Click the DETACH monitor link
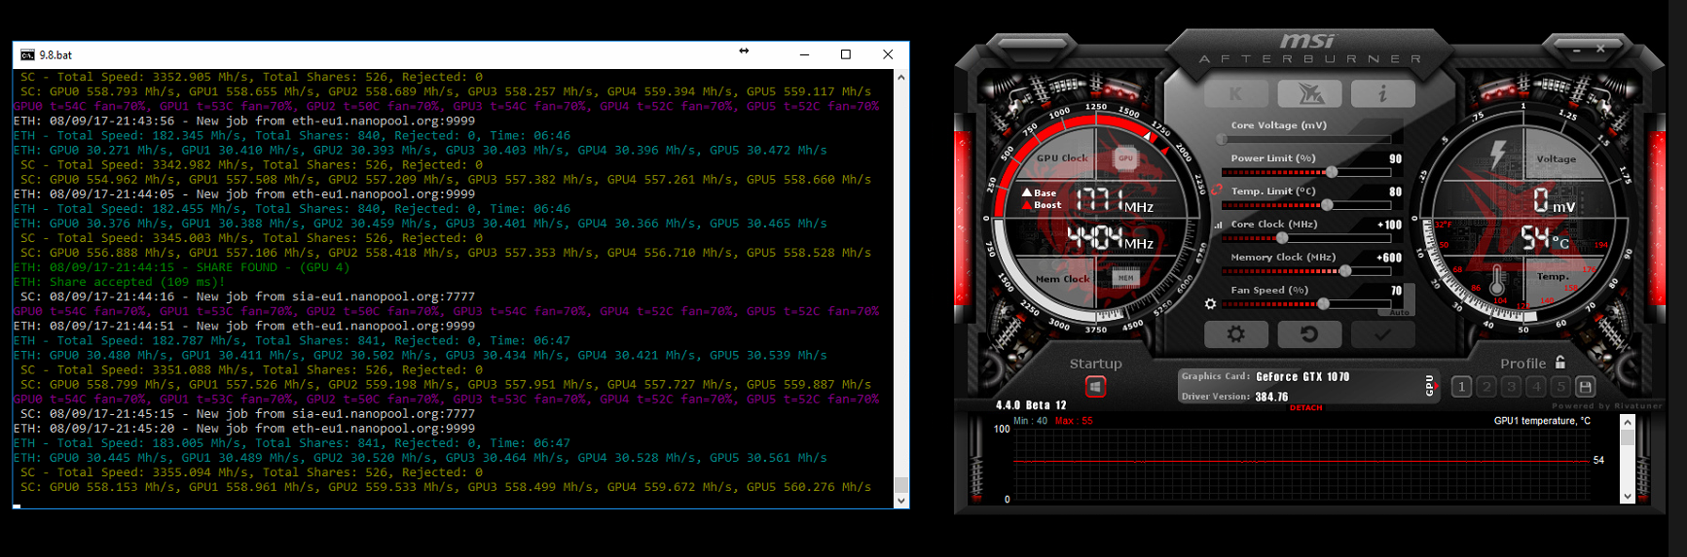Viewport: 1687px width, 557px height. click(1305, 408)
